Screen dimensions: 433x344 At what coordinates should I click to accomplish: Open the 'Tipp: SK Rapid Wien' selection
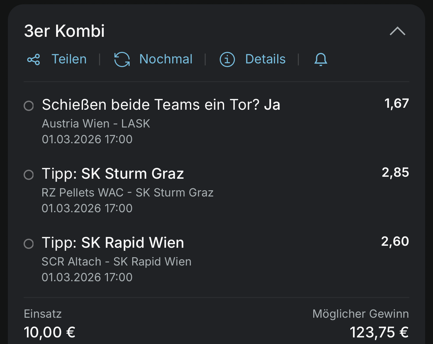click(x=113, y=243)
